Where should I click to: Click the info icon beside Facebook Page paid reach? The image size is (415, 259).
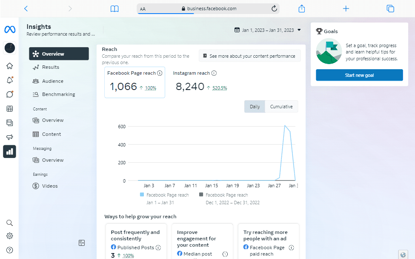tap(291, 248)
